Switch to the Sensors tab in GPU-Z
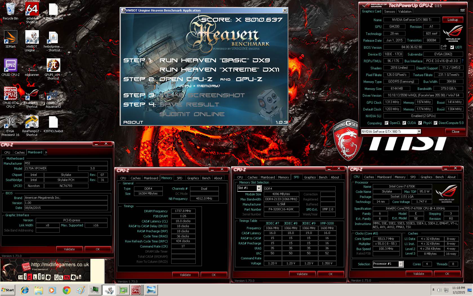 390,12
